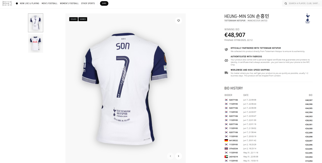
Task: Select the front-of-shirt AIA thumbnail
Action: coord(35,43)
